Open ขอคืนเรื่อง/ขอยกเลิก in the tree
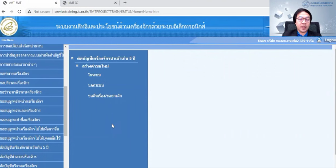 click(x=105, y=96)
